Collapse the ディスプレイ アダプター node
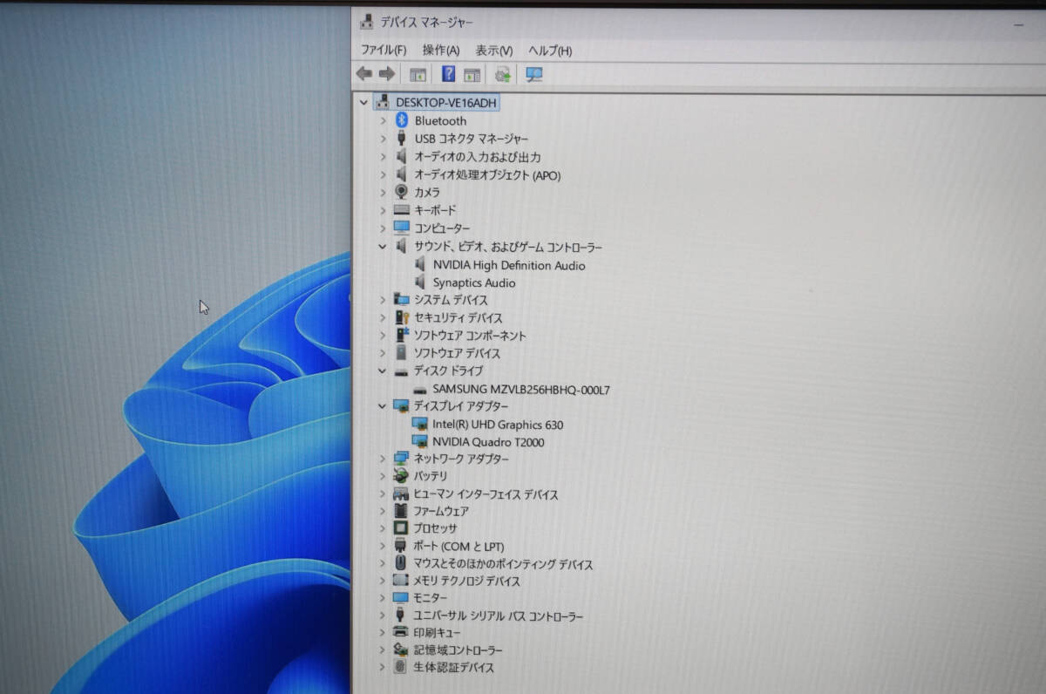 pyautogui.click(x=383, y=406)
